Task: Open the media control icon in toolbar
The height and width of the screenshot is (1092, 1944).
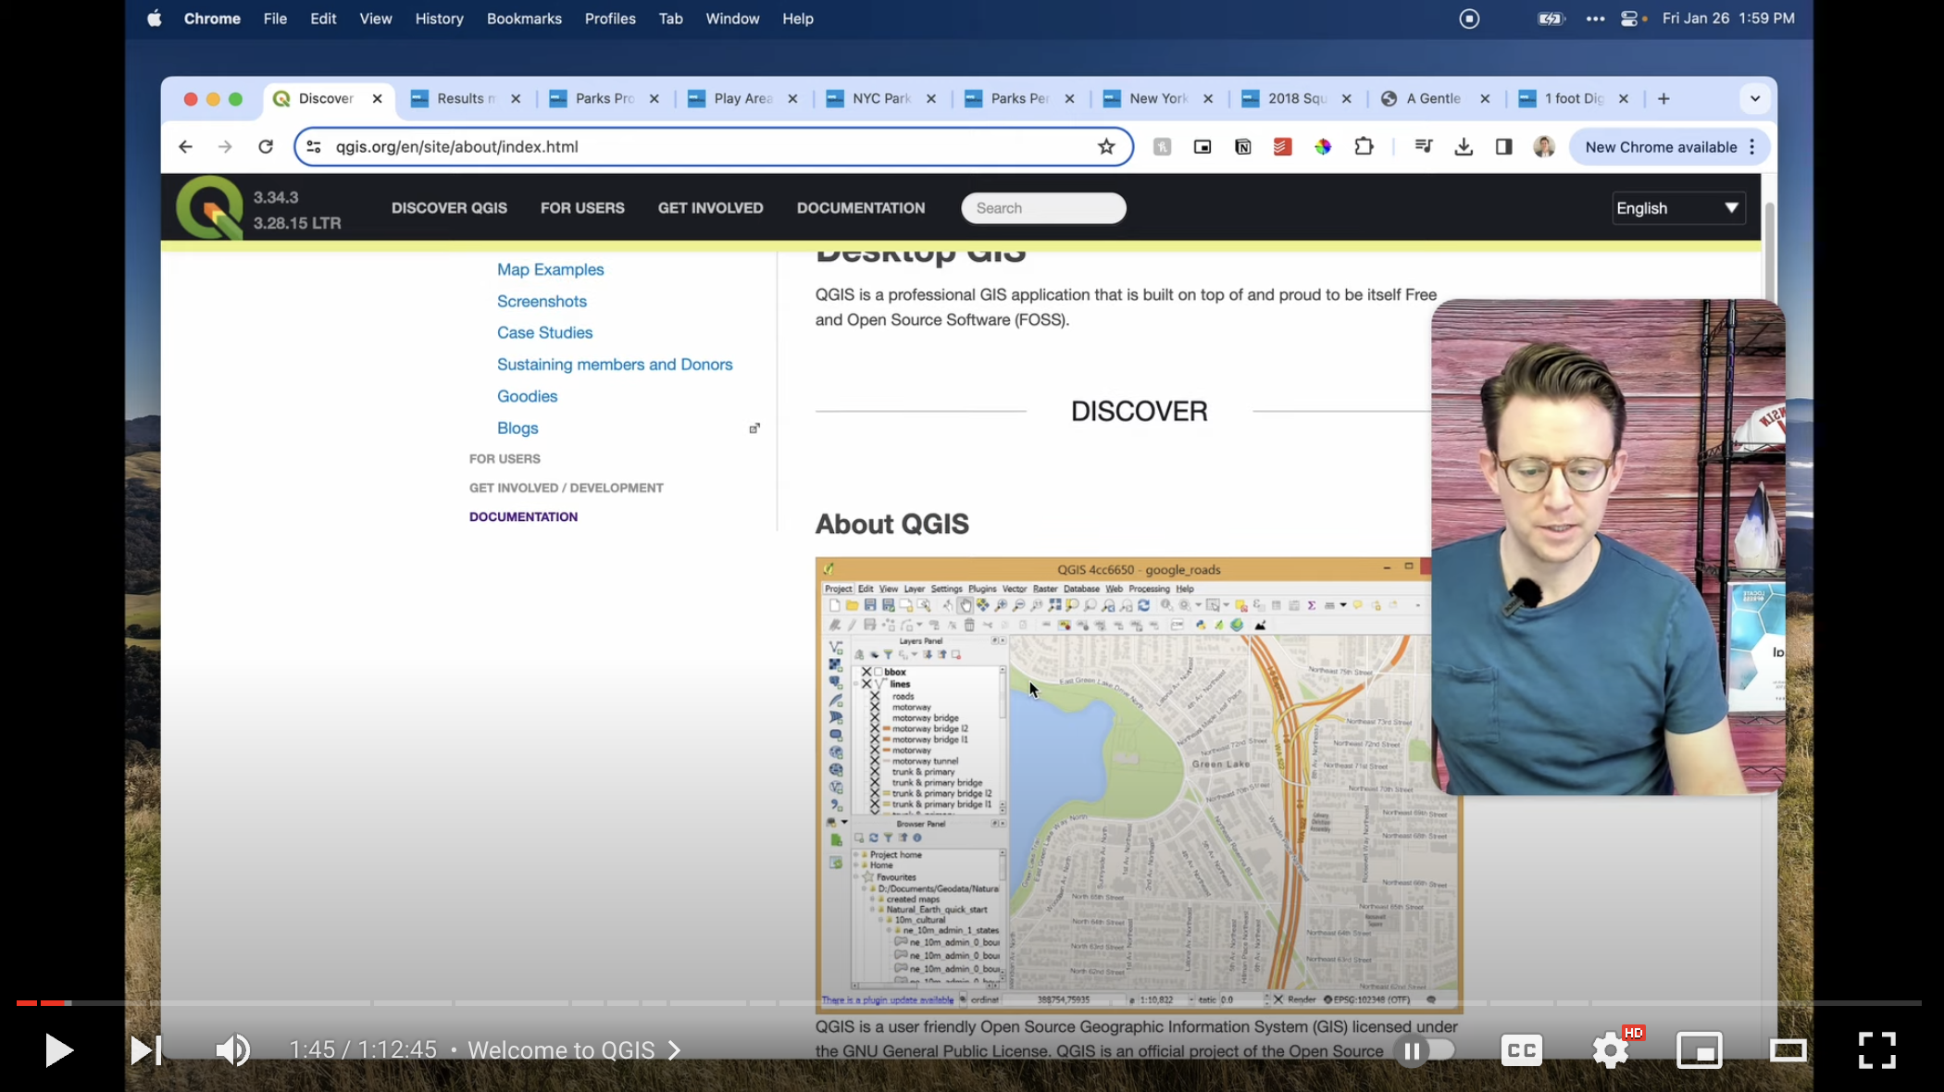Action: (x=1424, y=146)
